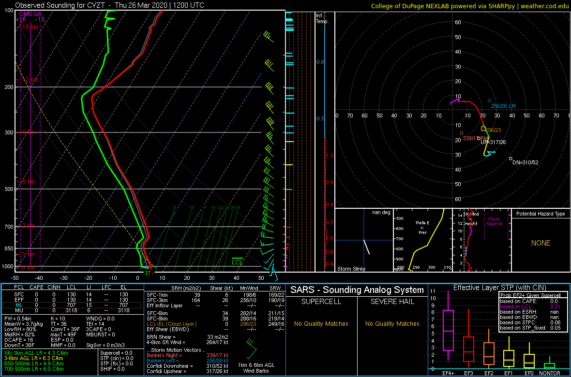Image resolution: width=571 pixels, height=377 pixels.
Task: Click the BRN Shear = 33 m2/s2 line
Action: [x=187, y=337]
